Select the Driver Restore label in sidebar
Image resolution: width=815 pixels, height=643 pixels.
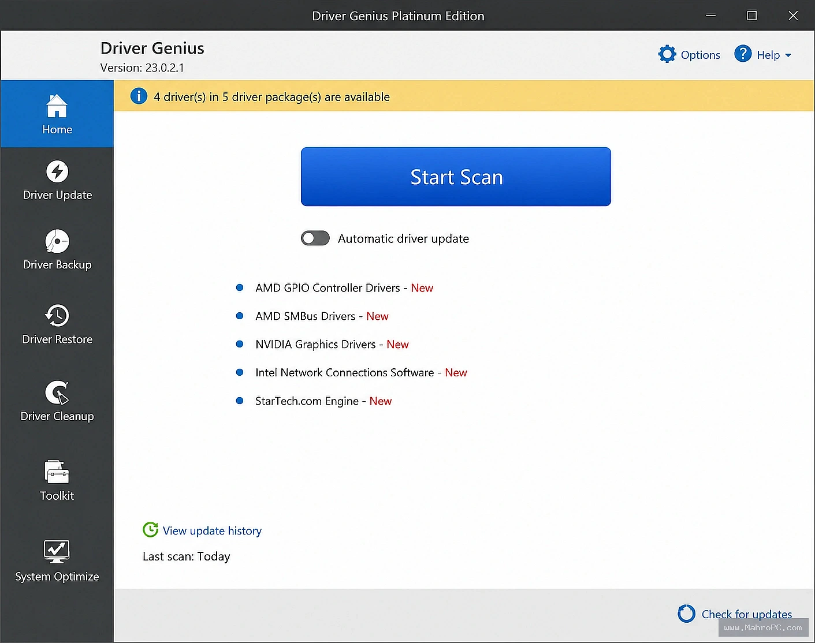click(57, 339)
